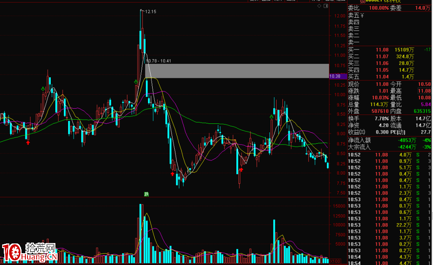Click the 10.78 - 10.41 gap label

pos(159,61)
